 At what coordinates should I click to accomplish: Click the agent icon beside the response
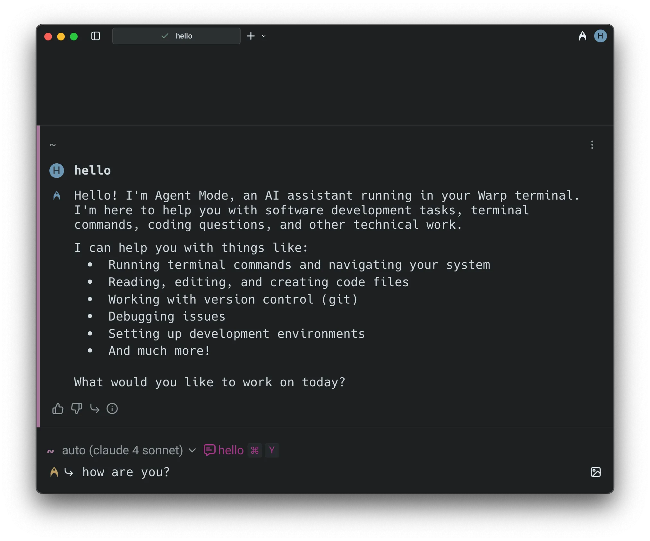click(x=57, y=195)
